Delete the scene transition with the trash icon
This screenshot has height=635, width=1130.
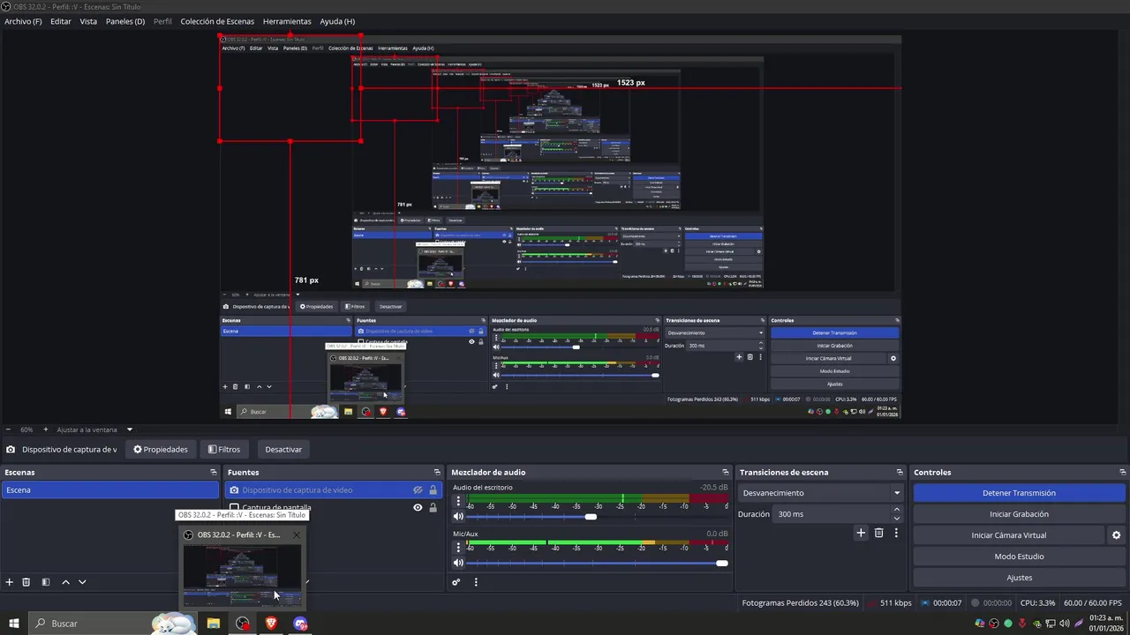point(878,533)
